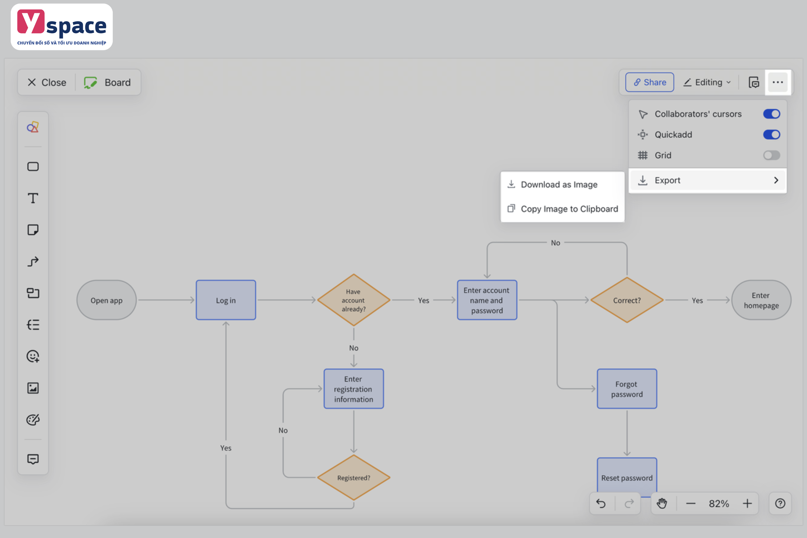Click the three-dots more options button

pyautogui.click(x=777, y=82)
